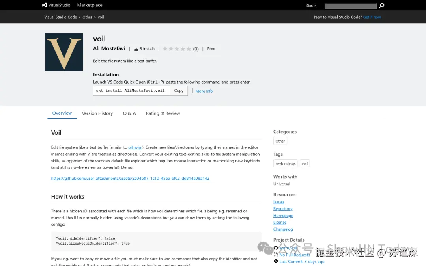Open the Issues resource link
426x266 pixels.
point(279,202)
